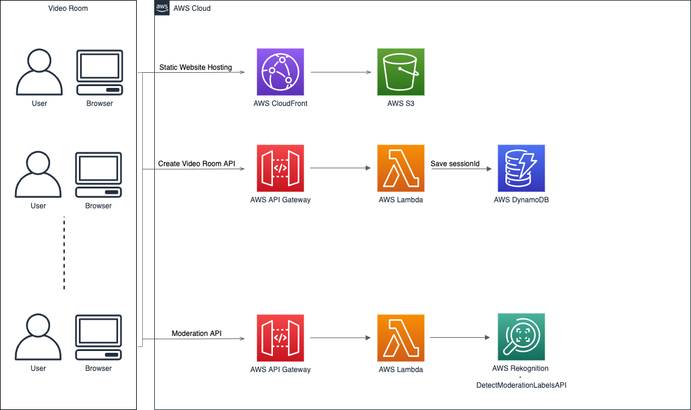Image resolution: width=691 pixels, height=410 pixels.
Task: Select the Create Video Room API label
Action: [196, 164]
